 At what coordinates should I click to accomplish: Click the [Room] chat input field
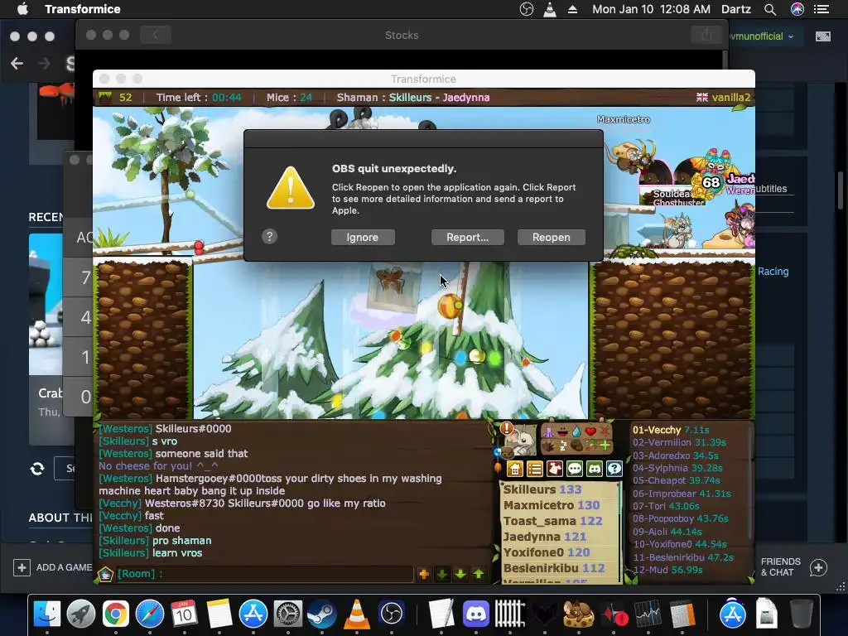click(264, 574)
